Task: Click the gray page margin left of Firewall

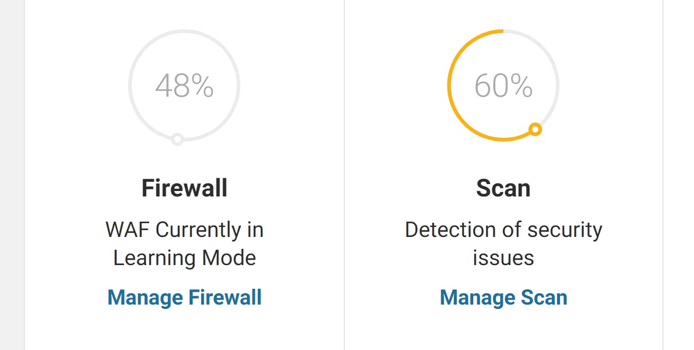Action: click(x=12, y=175)
